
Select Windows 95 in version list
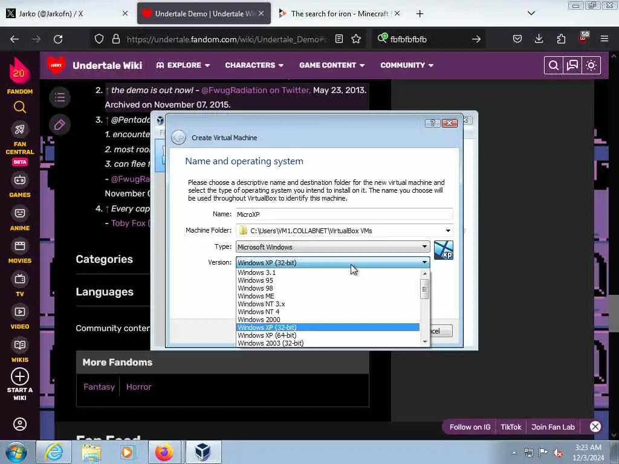point(328,280)
